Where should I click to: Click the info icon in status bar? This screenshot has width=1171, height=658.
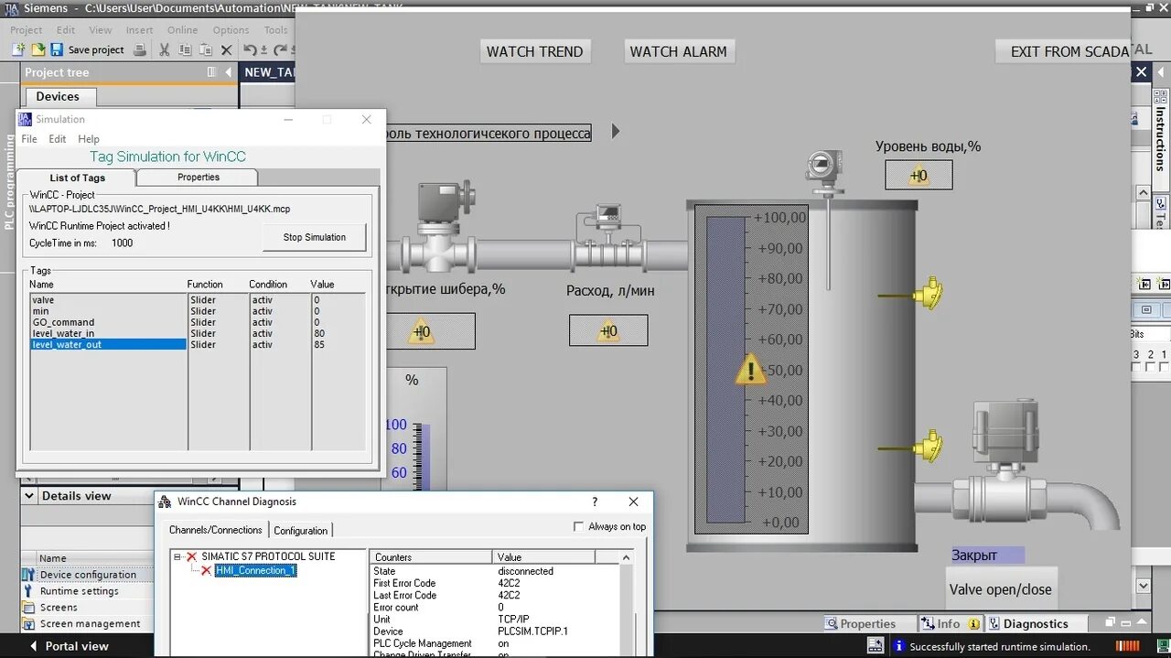tap(898, 646)
